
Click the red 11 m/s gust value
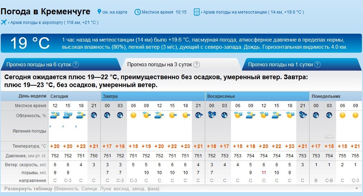coord(264,173)
